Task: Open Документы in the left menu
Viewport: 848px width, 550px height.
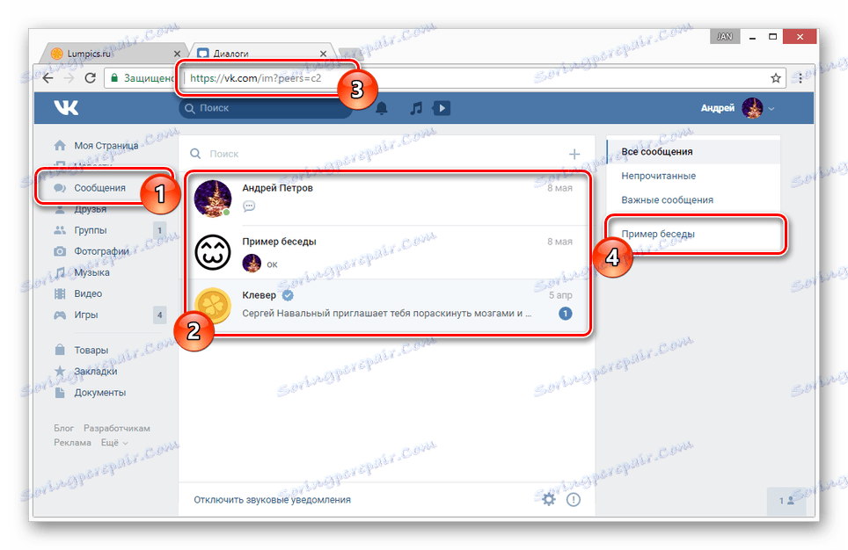Action: tap(100, 393)
